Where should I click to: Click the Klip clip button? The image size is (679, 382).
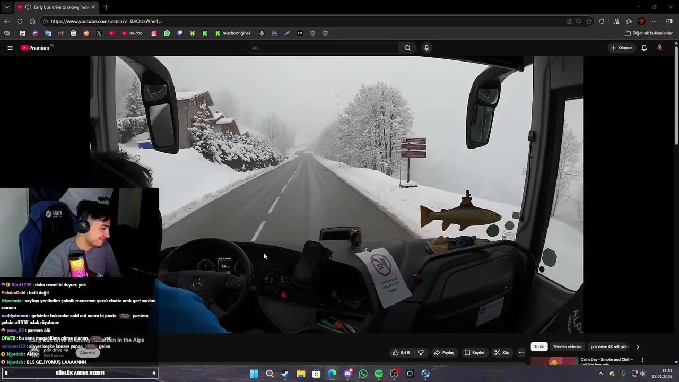[x=501, y=352]
